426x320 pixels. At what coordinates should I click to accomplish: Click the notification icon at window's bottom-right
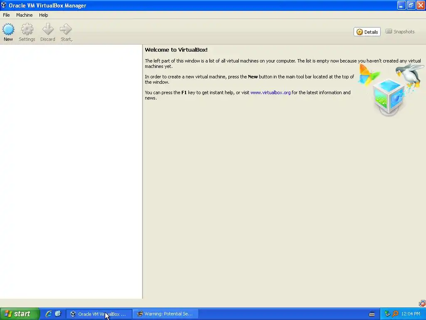(422, 303)
